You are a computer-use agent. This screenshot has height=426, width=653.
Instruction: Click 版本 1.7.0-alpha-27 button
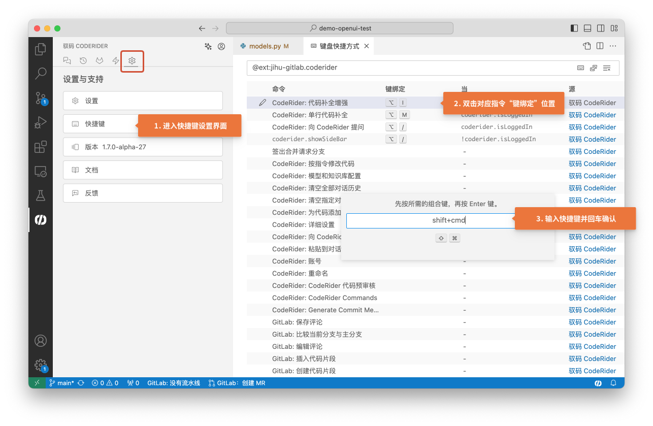click(x=143, y=147)
